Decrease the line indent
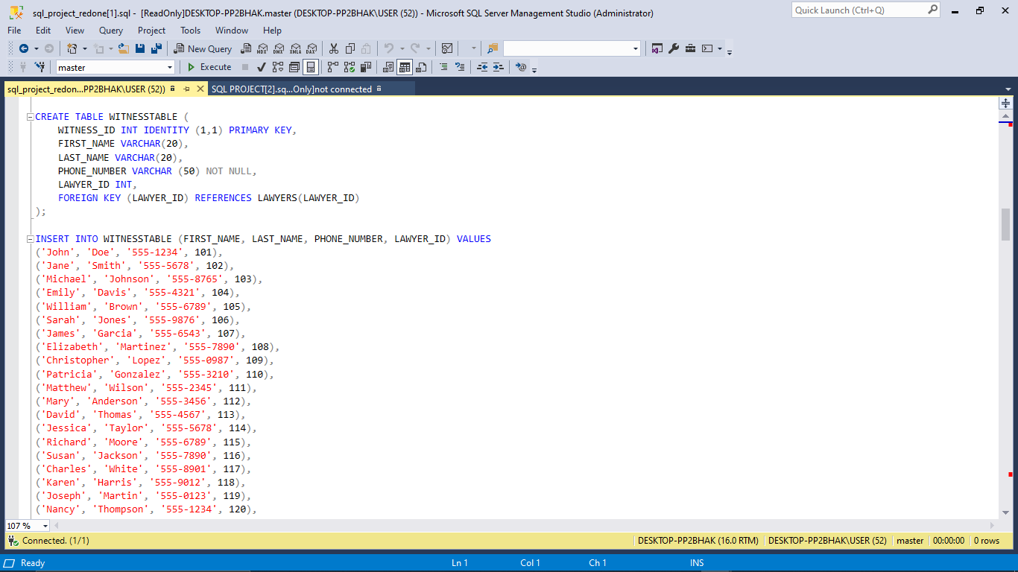This screenshot has width=1018, height=572. [482, 67]
